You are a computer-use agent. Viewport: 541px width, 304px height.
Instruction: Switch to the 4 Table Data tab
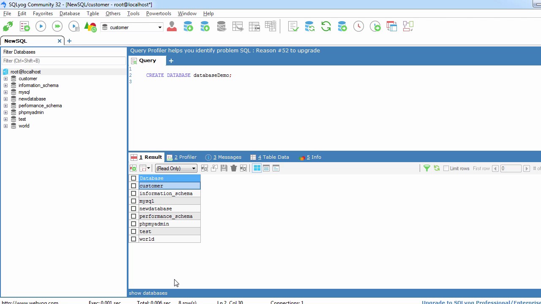pyautogui.click(x=270, y=157)
